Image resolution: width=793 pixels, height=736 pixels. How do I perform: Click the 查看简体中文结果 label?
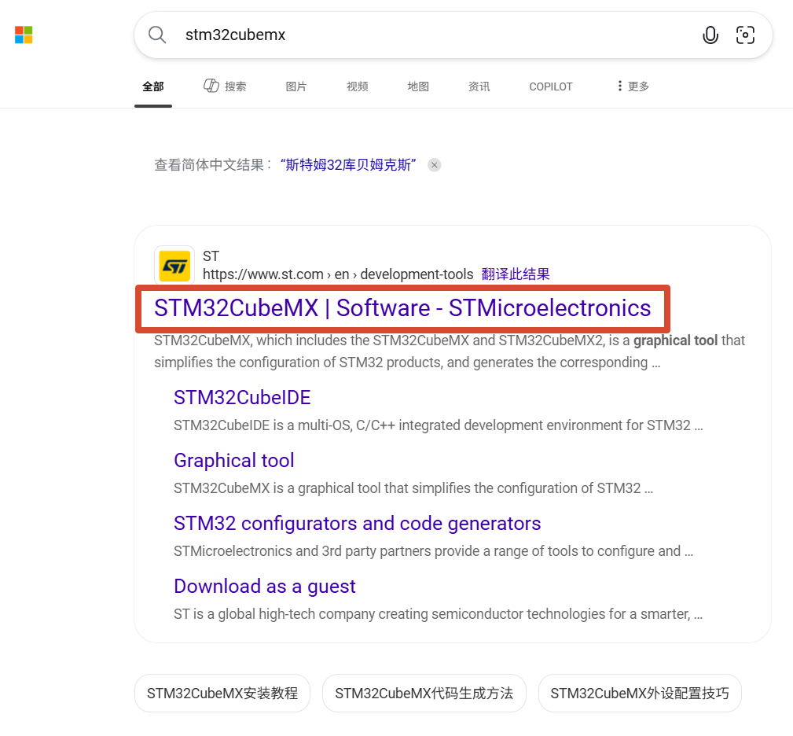(213, 165)
